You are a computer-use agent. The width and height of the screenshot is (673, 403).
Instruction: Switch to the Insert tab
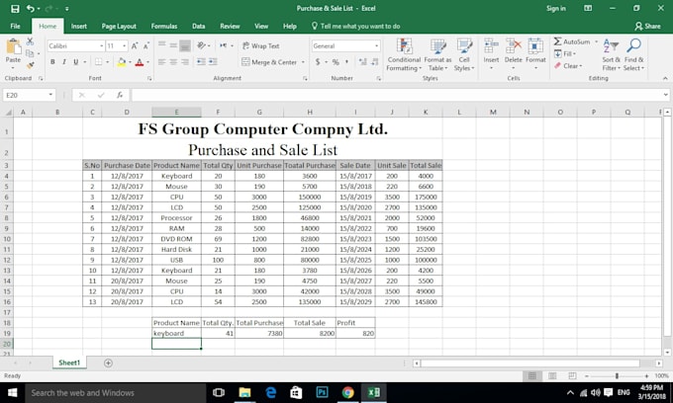tap(78, 26)
